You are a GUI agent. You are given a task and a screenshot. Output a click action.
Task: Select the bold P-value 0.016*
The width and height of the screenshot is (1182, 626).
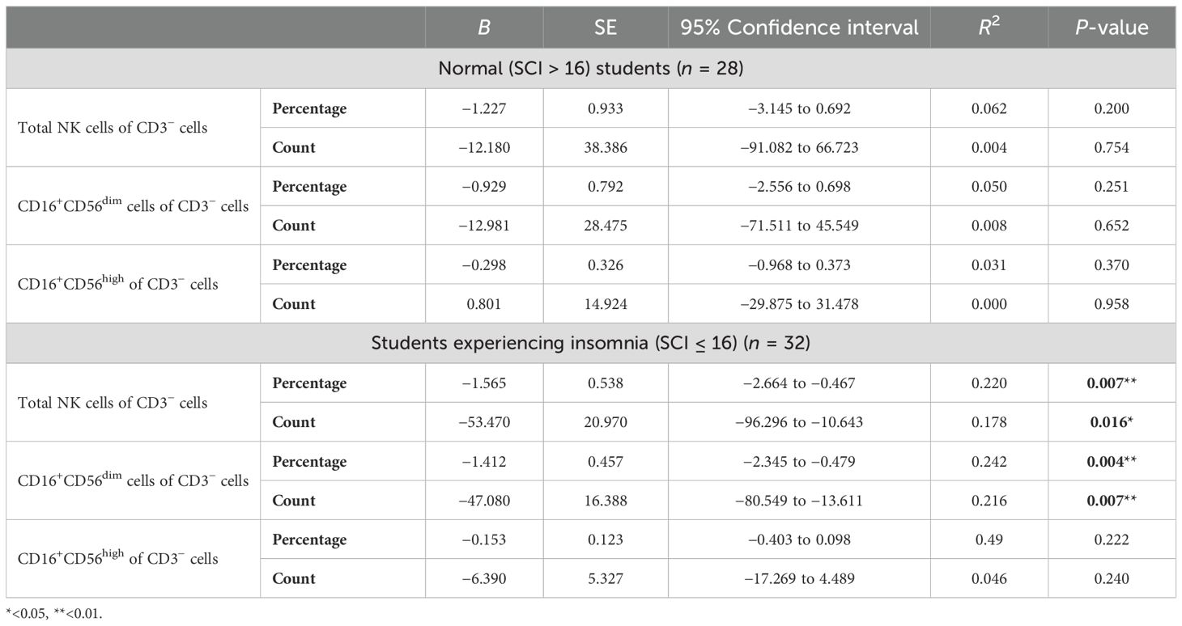point(1111,422)
